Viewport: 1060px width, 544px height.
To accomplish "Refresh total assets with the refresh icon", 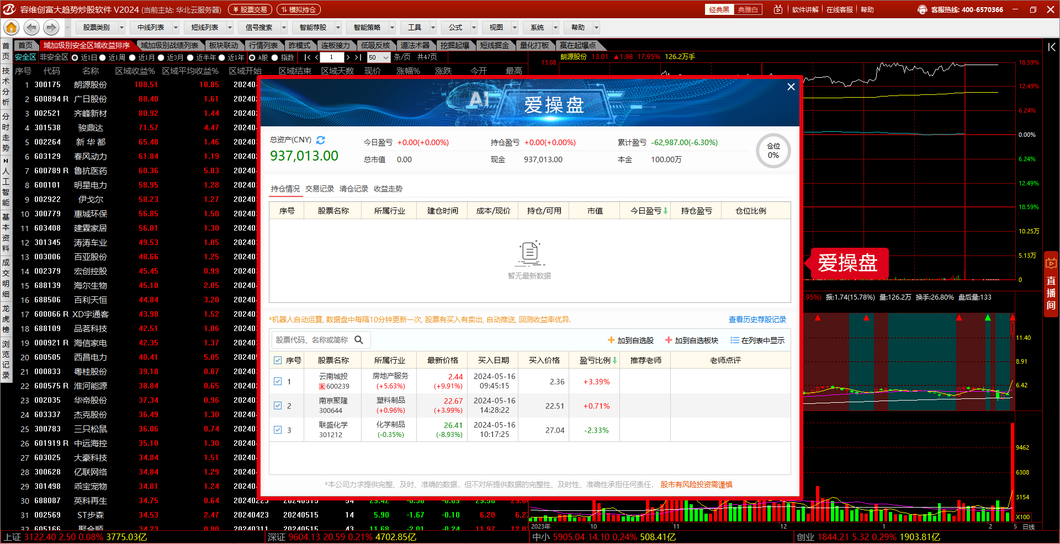I will click(x=321, y=140).
